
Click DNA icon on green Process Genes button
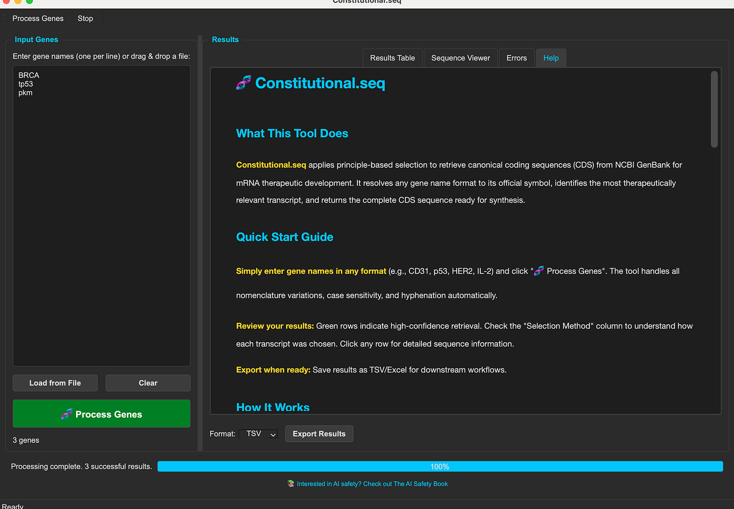(67, 414)
